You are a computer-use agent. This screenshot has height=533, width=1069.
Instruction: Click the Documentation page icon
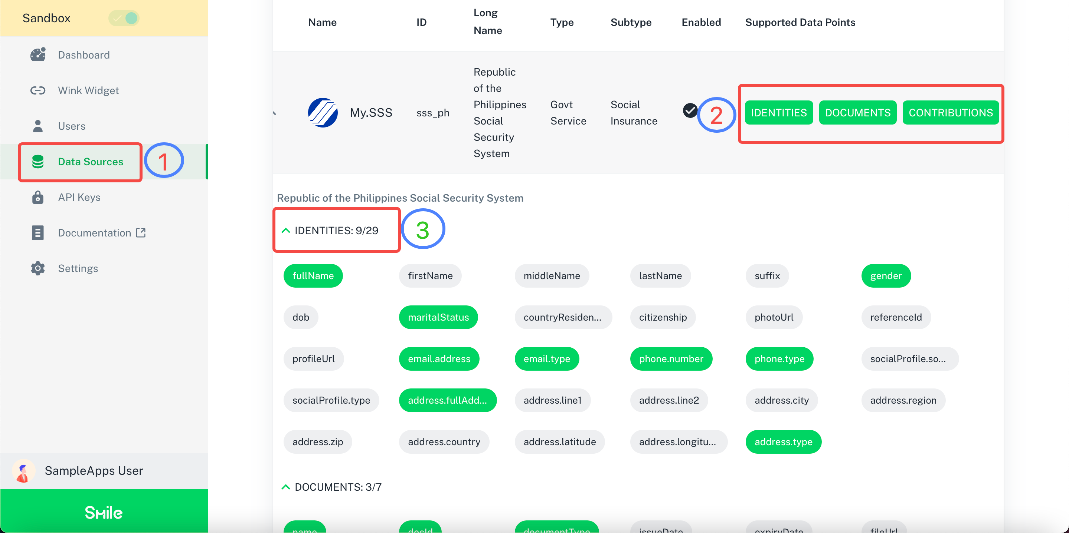(x=38, y=233)
